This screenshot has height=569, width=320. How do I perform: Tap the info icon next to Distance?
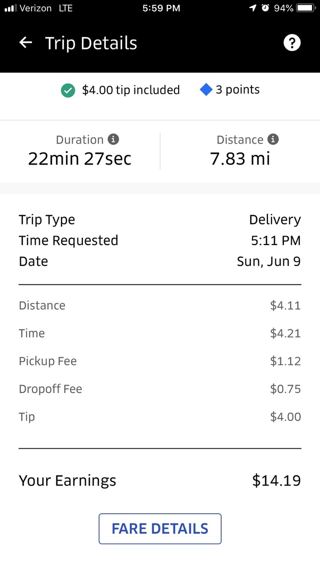tap(273, 139)
